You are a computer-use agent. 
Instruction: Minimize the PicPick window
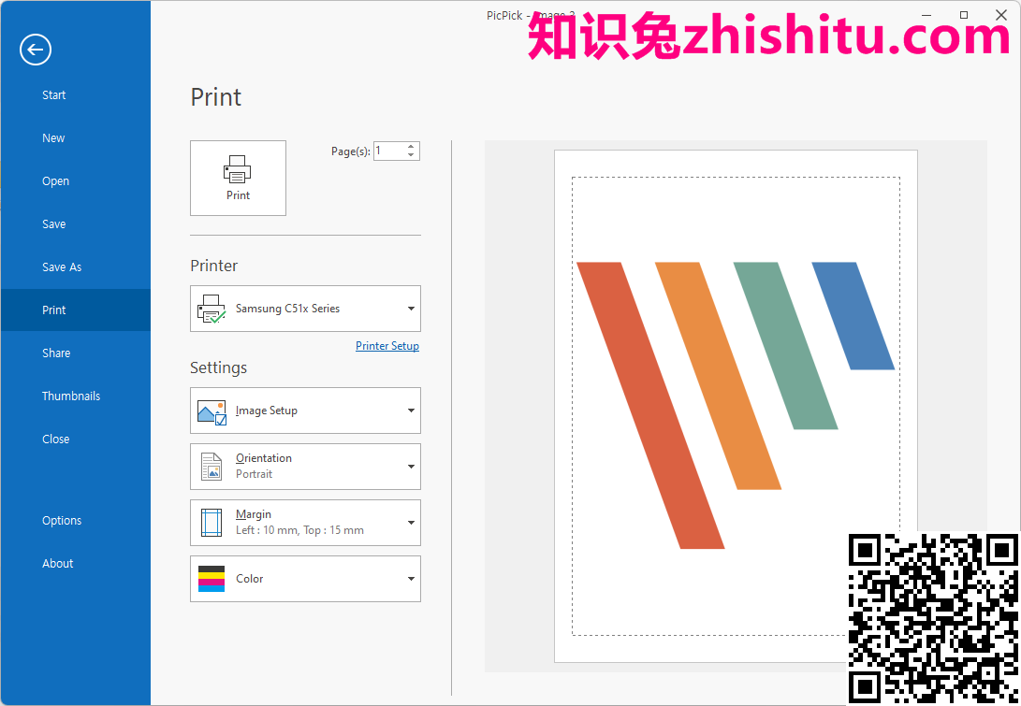pos(927,15)
